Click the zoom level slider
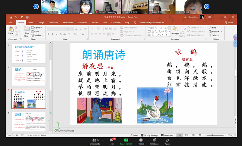 [215, 135]
